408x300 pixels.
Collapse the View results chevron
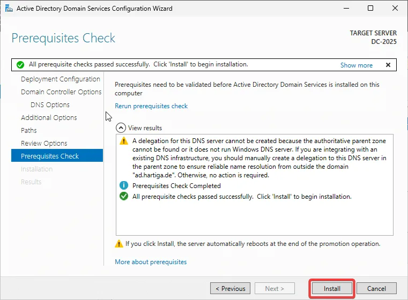tap(121, 128)
